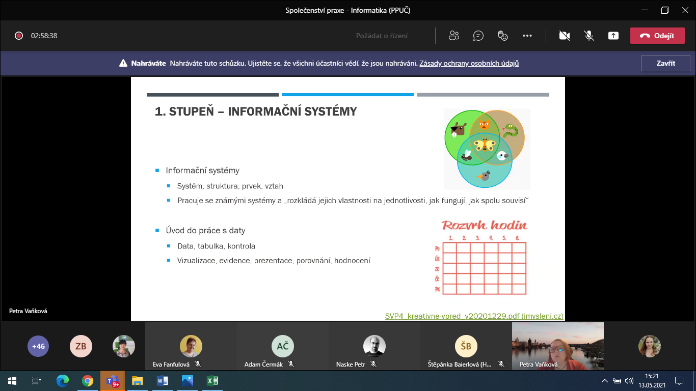The width and height of the screenshot is (696, 391).
Task: Click the red recording indicator
Action: [x=19, y=36]
